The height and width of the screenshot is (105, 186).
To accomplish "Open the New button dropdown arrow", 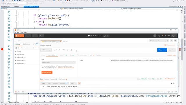I will [23, 36].
